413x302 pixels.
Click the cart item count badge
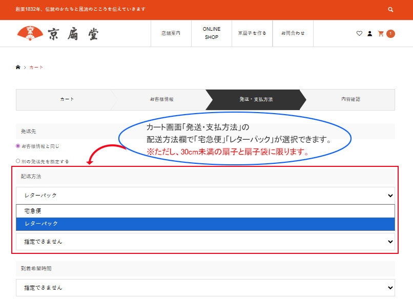[390, 34]
